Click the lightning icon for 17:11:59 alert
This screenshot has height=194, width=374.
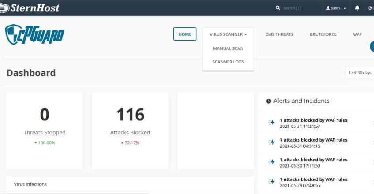click(272, 162)
